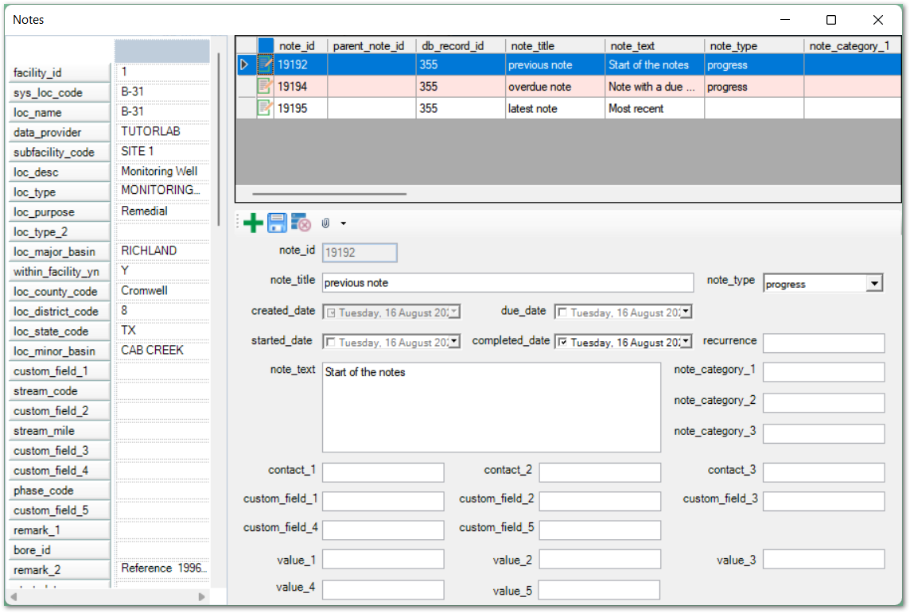This screenshot has height=613, width=910.
Task: Click the edit icon for note 19195
Action: pyautogui.click(x=265, y=108)
